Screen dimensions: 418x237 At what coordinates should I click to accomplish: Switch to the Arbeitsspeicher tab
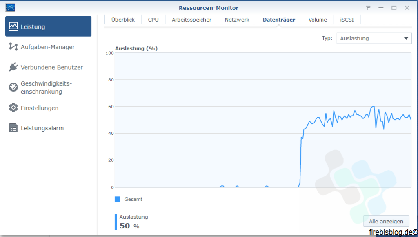pyautogui.click(x=191, y=20)
